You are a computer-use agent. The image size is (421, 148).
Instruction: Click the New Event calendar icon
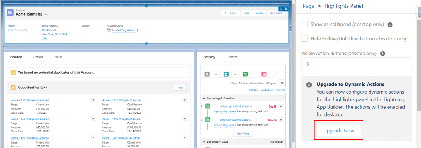pyautogui.click(x=264, y=74)
